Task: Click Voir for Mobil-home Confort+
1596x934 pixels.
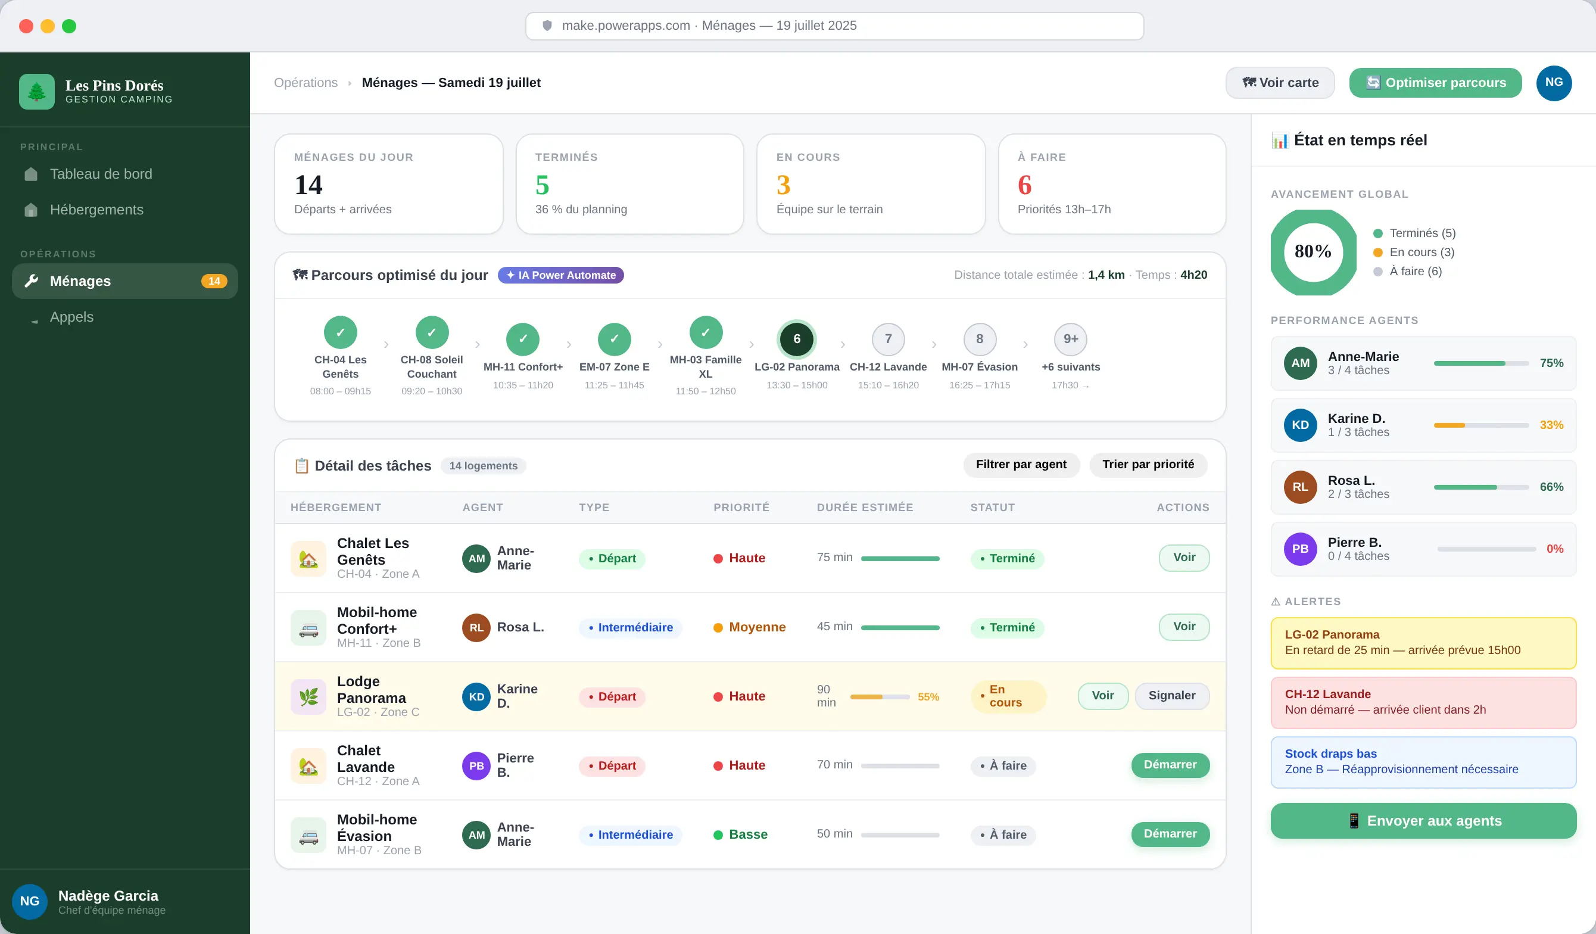Action: pyautogui.click(x=1184, y=627)
